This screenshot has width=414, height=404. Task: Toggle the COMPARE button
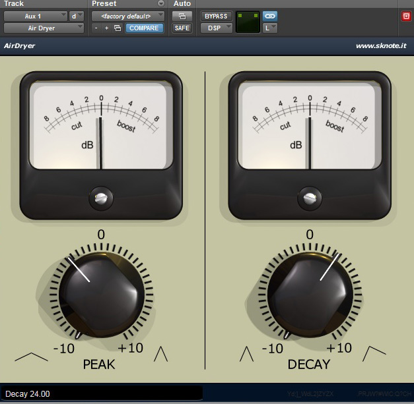click(x=144, y=28)
